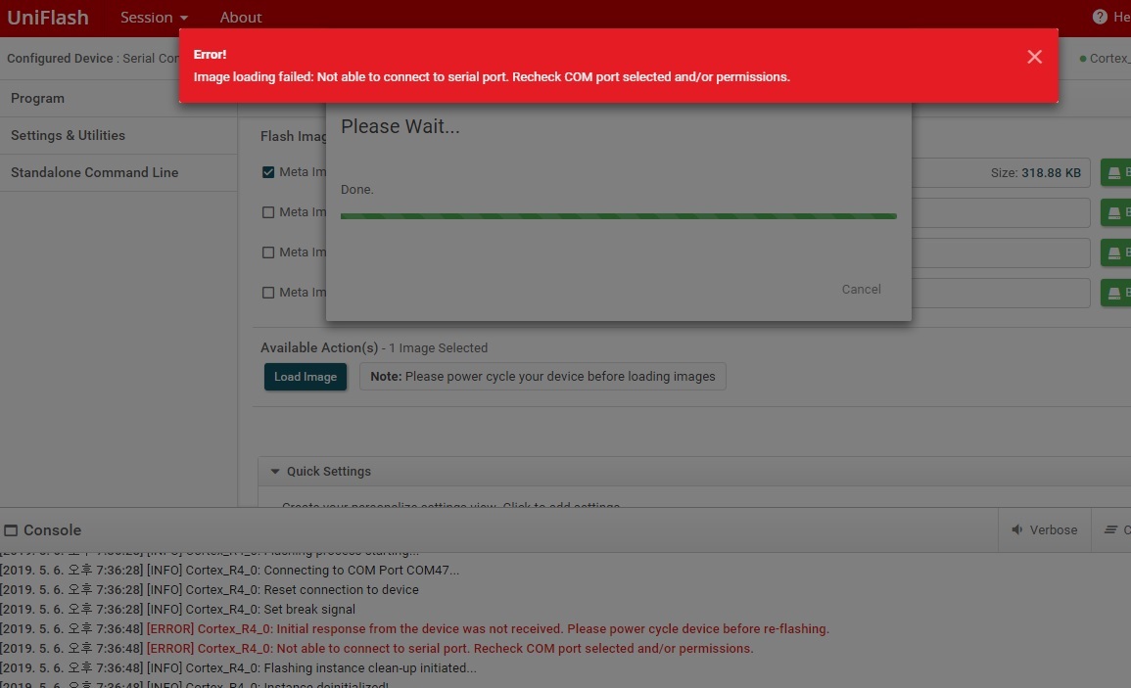
Task: Select the Program sidebar tab
Action: (118, 98)
